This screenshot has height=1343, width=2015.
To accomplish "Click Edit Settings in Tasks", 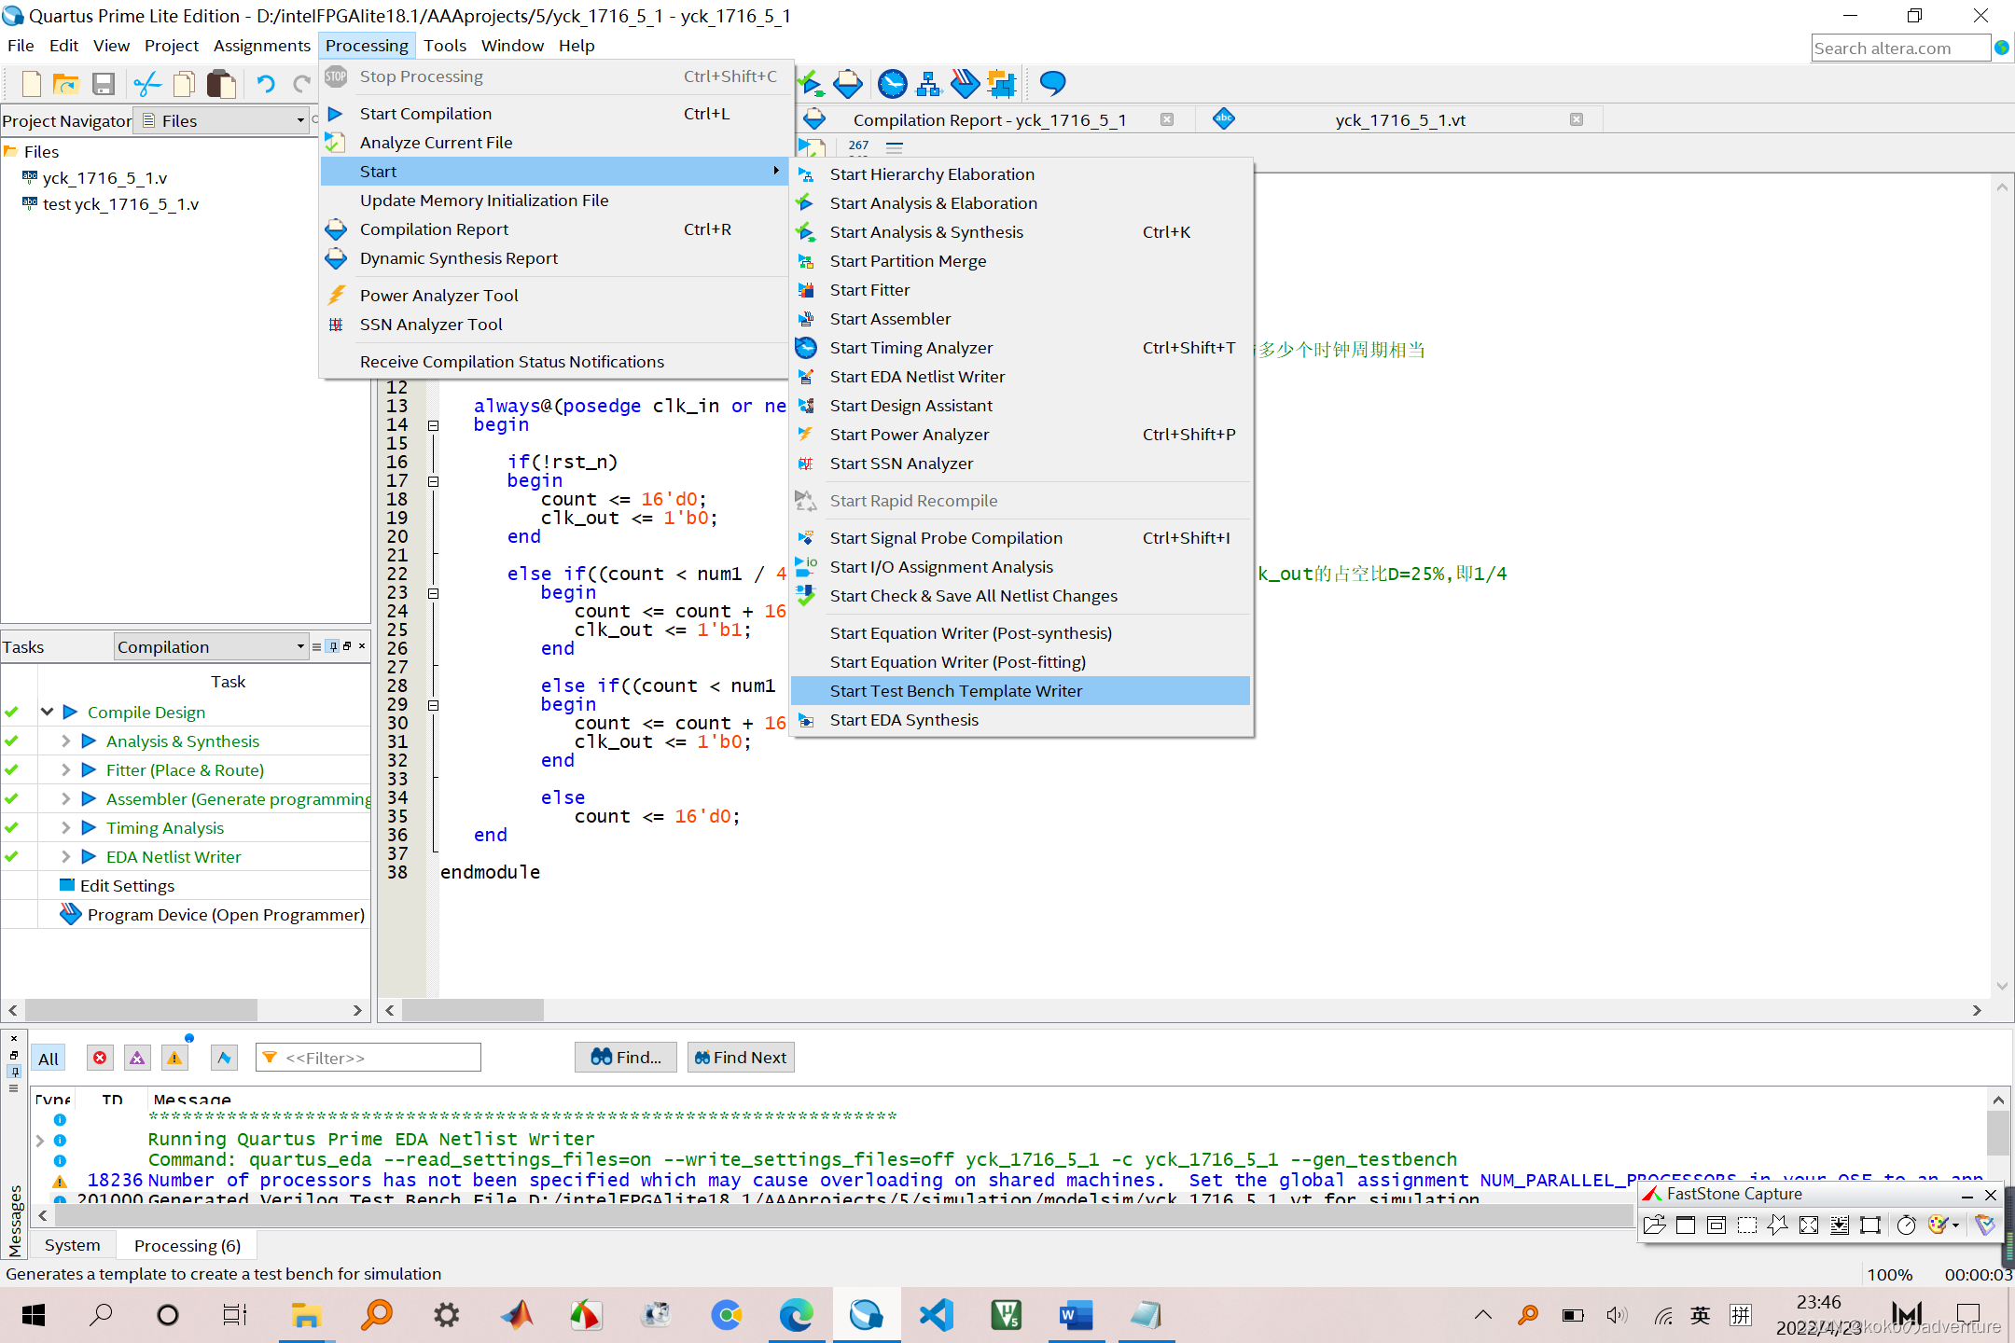I will [127, 885].
